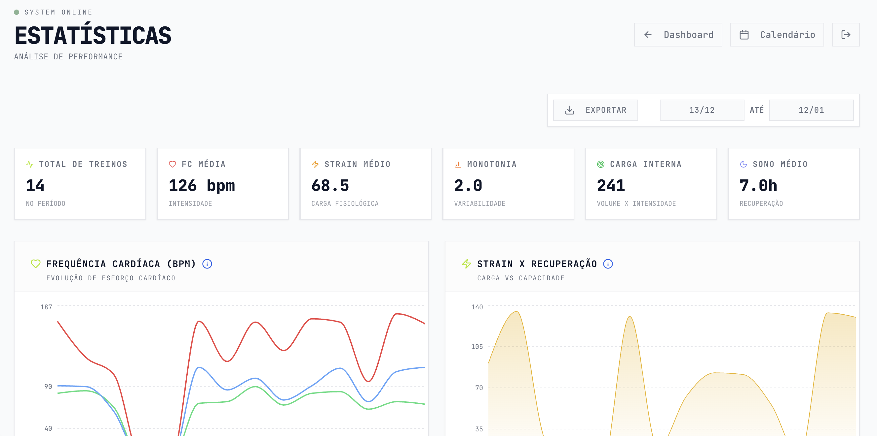Export data with the Exportar button
Viewport: 877px width, 436px height.
tap(595, 110)
